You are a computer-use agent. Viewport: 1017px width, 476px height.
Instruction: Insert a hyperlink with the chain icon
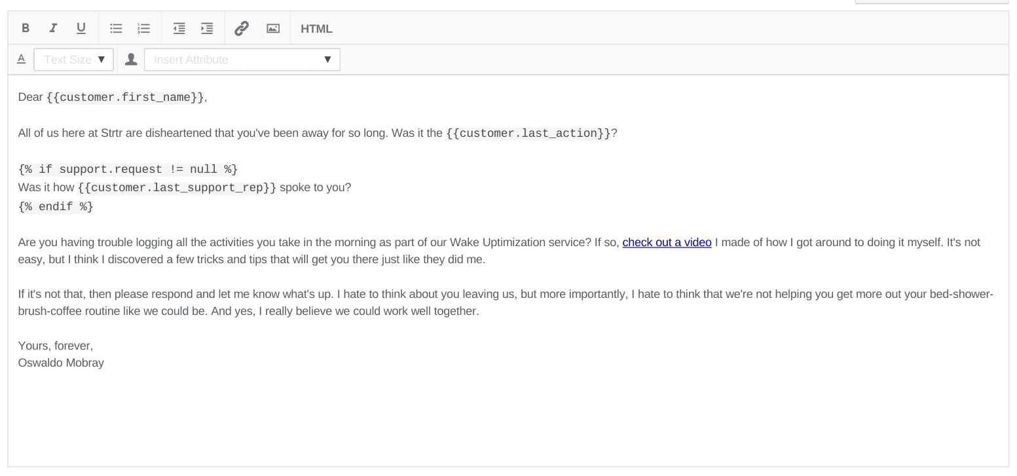[242, 28]
